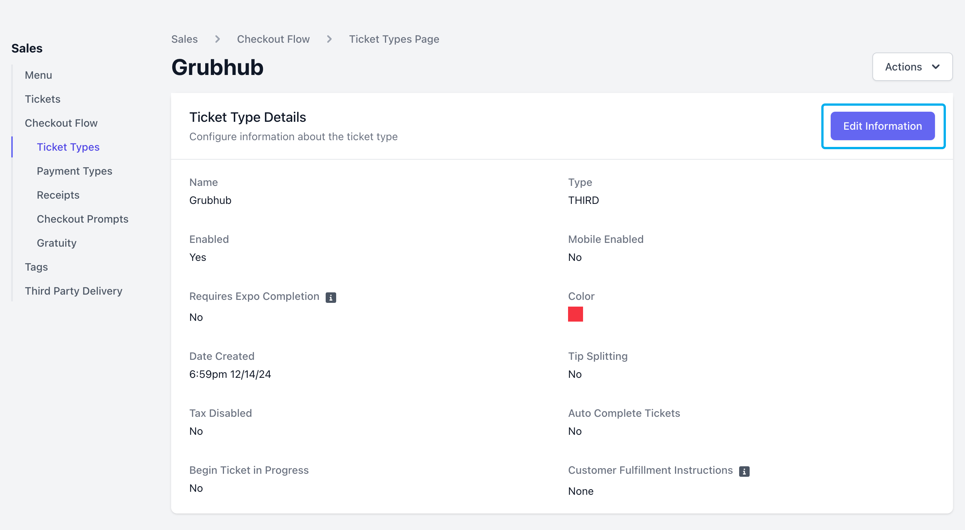Screen dimensions: 965x530
Task: Click the Grubhub page title
Action: tap(217, 67)
